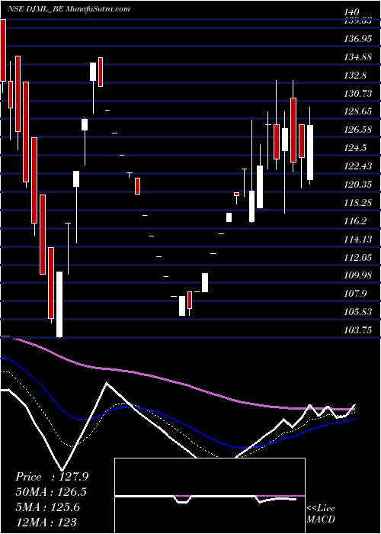Select the 12MA : 123 readout
381x534 pixels.
click(x=46, y=522)
